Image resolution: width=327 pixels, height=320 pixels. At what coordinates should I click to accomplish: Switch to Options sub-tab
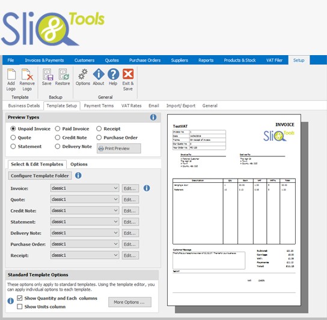click(x=79, y=164)
